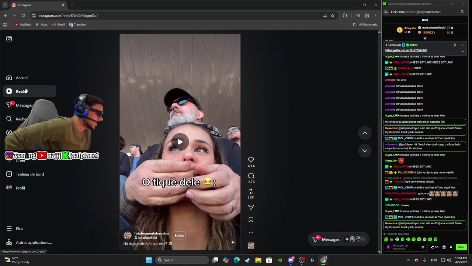Go to next reel down arrow
This screenshot has width=472, height=266.
(x=365, y=150)
